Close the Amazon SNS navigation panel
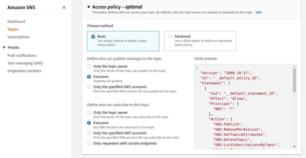Viewport: 306px width, 158px height. pos(64,7)
